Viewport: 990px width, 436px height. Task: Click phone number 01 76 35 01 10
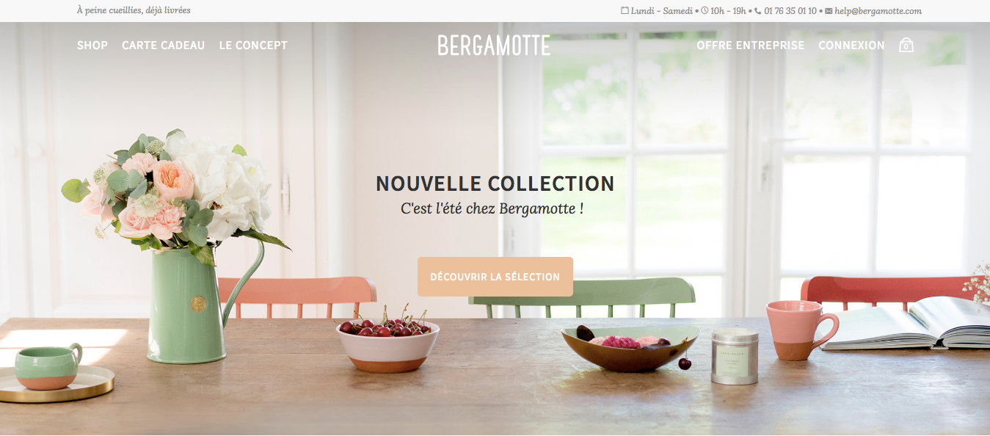click(790, 11)
